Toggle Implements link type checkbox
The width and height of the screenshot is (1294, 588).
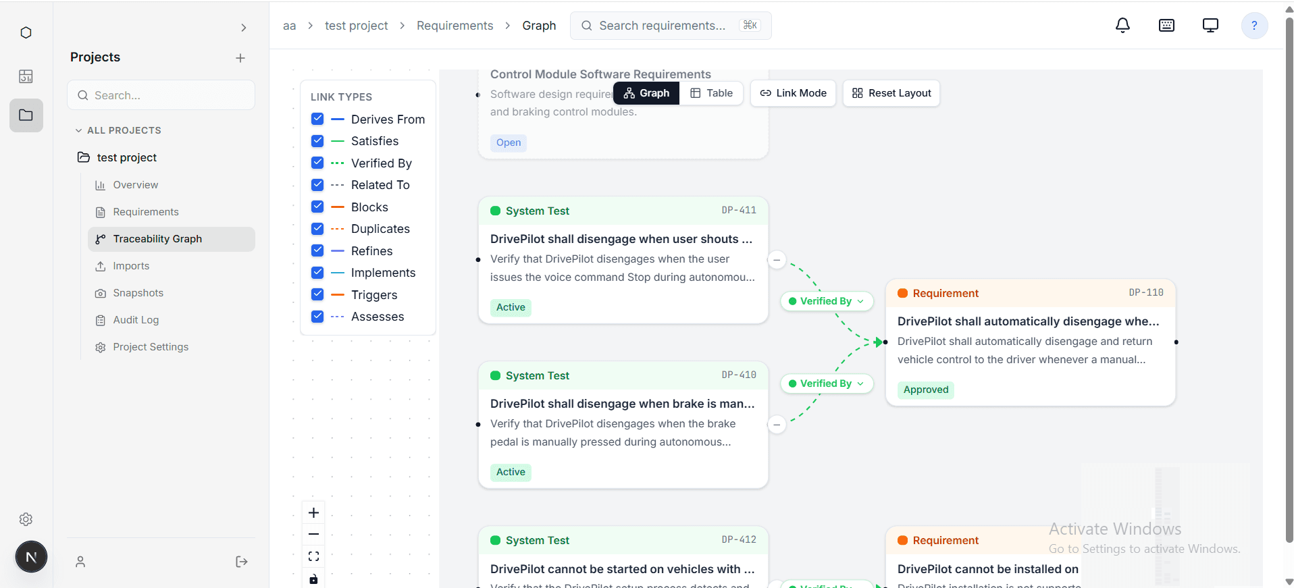(317, 273)
